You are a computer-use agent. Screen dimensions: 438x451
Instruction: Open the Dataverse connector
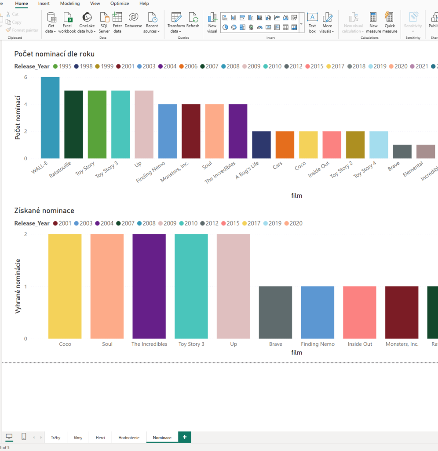(x=133, y=20)
